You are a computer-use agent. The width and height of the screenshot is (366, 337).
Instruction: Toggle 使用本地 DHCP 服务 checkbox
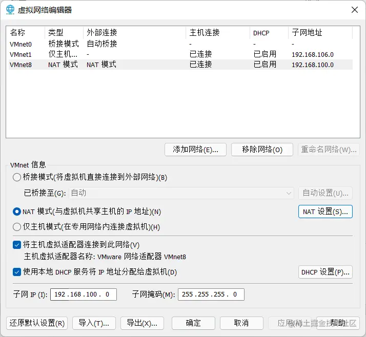17,272
